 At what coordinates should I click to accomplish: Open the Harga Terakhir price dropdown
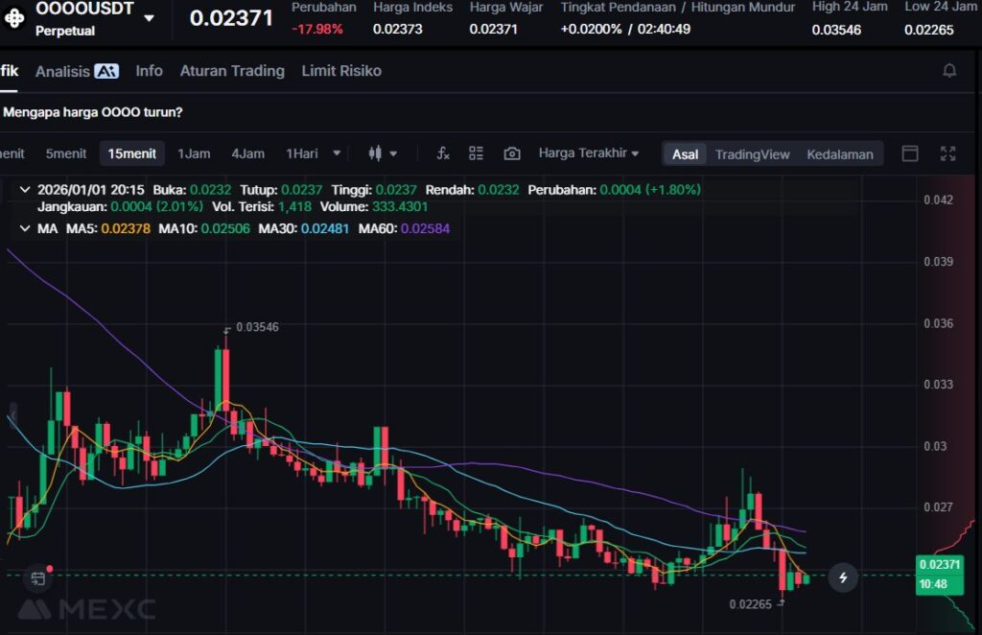589,153
